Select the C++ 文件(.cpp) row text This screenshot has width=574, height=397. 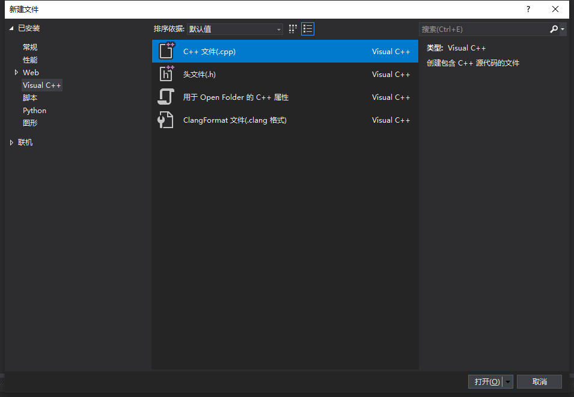(209, 51)
